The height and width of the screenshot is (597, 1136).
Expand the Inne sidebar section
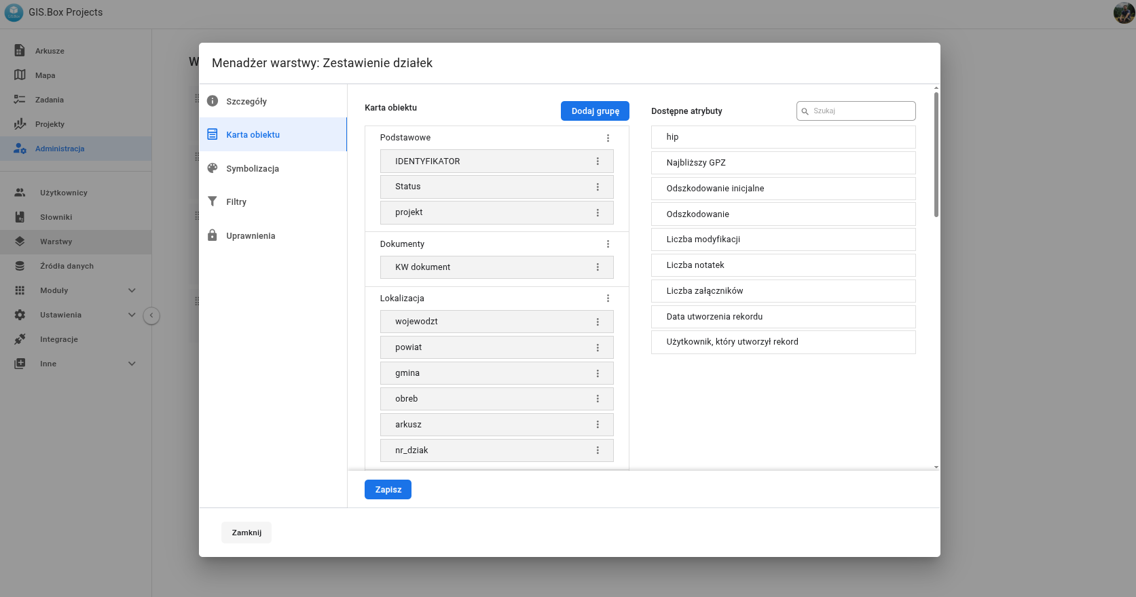coord(132,364)
